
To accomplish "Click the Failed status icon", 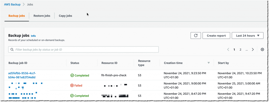I will (x=72, y=86).
